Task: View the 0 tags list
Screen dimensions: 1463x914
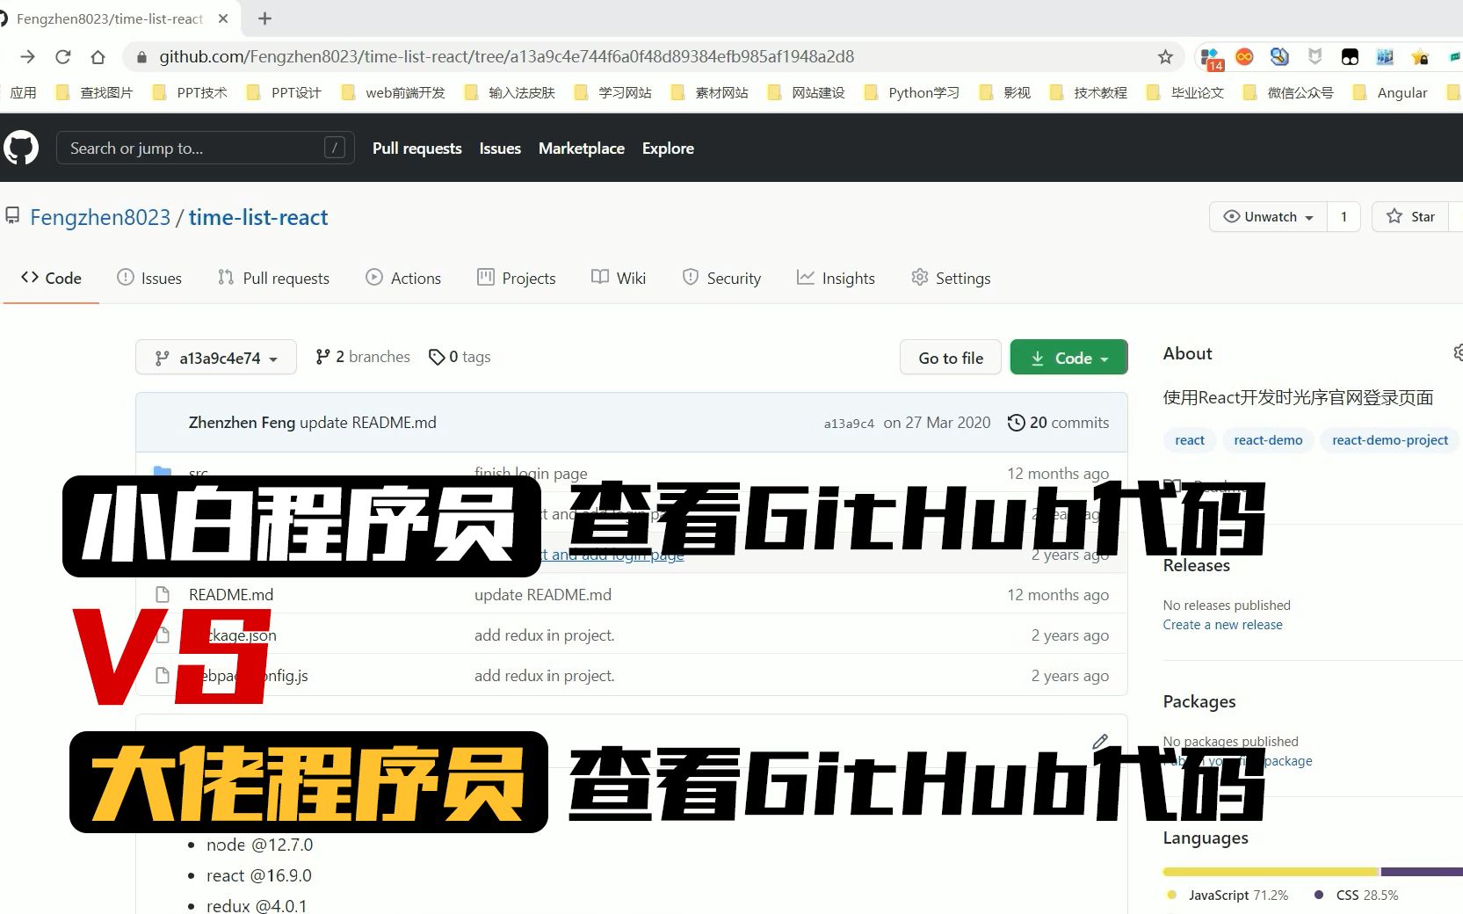Action: [460, 357]
